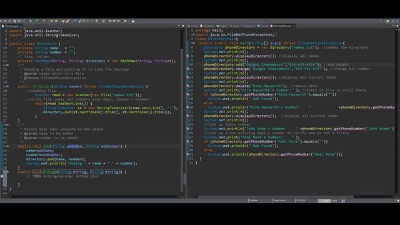
Task: Collapse the imports at line 2 in DirectoryMain
Action: coord(194,35)
